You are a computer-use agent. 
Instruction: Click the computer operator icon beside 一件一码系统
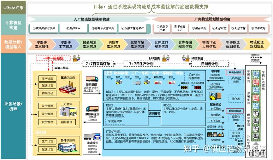pyautogui.click(x=76, y=58)
